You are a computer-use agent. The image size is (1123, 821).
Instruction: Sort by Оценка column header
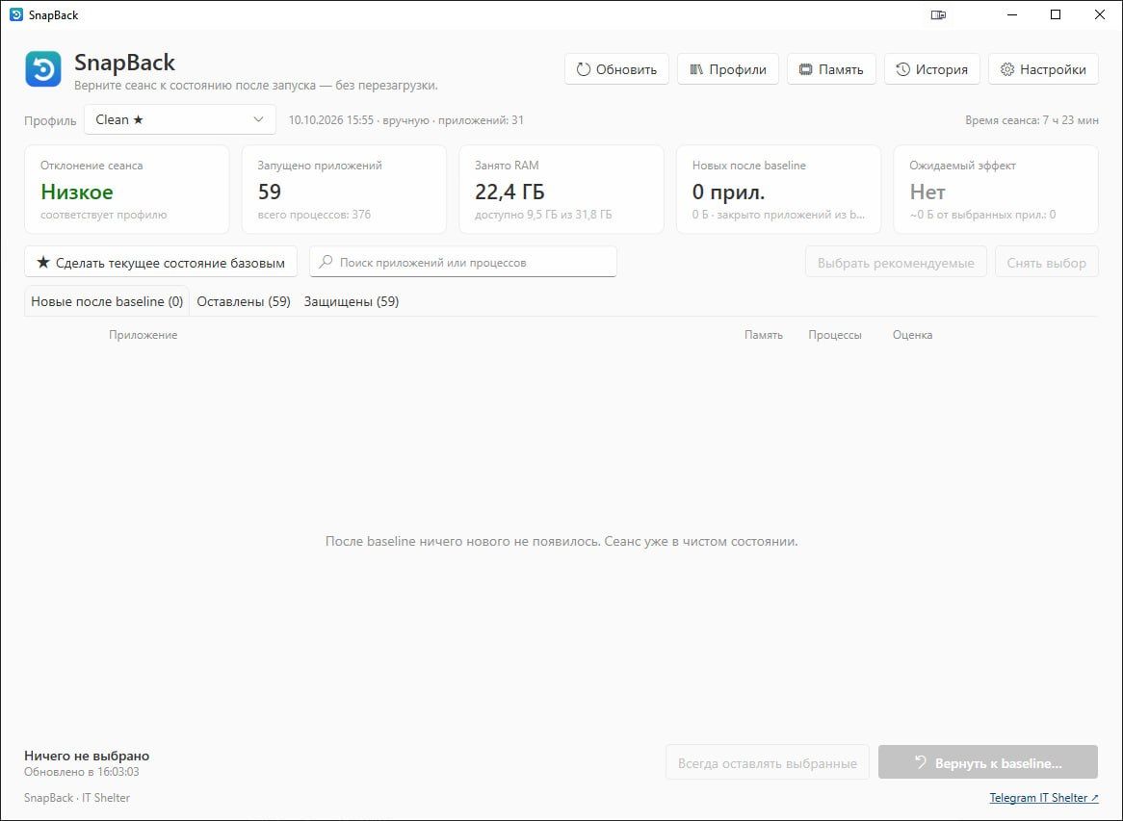tap(912, 335)
